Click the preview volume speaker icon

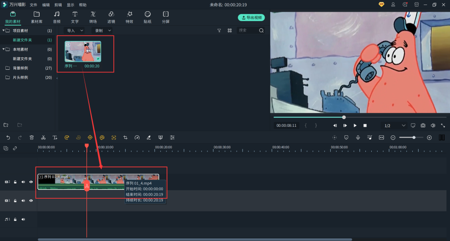click(x=433, y=125)
